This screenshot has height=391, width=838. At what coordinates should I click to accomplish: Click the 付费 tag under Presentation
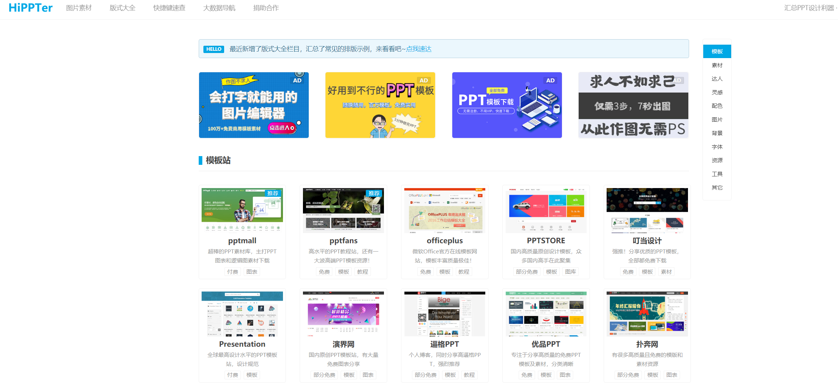232,375
